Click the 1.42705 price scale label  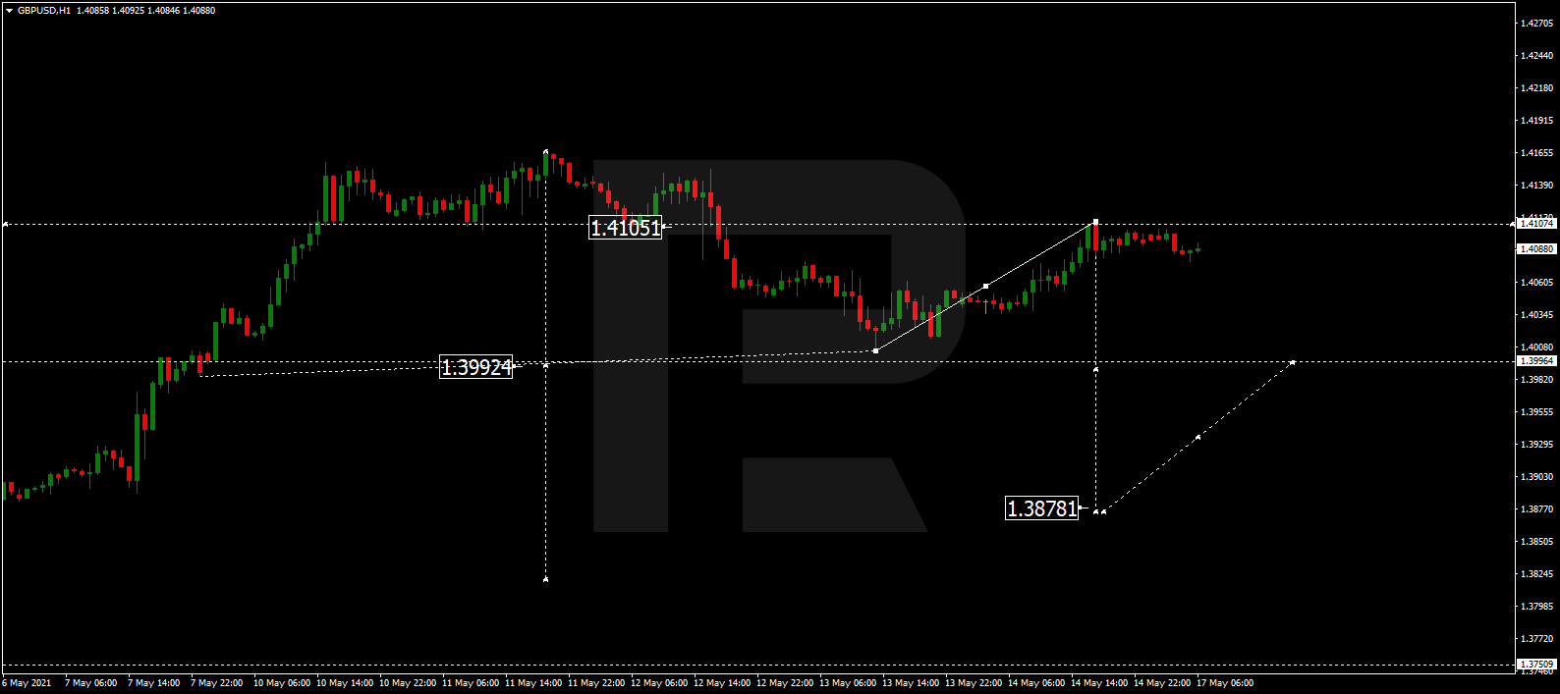tap(1536, 24)
